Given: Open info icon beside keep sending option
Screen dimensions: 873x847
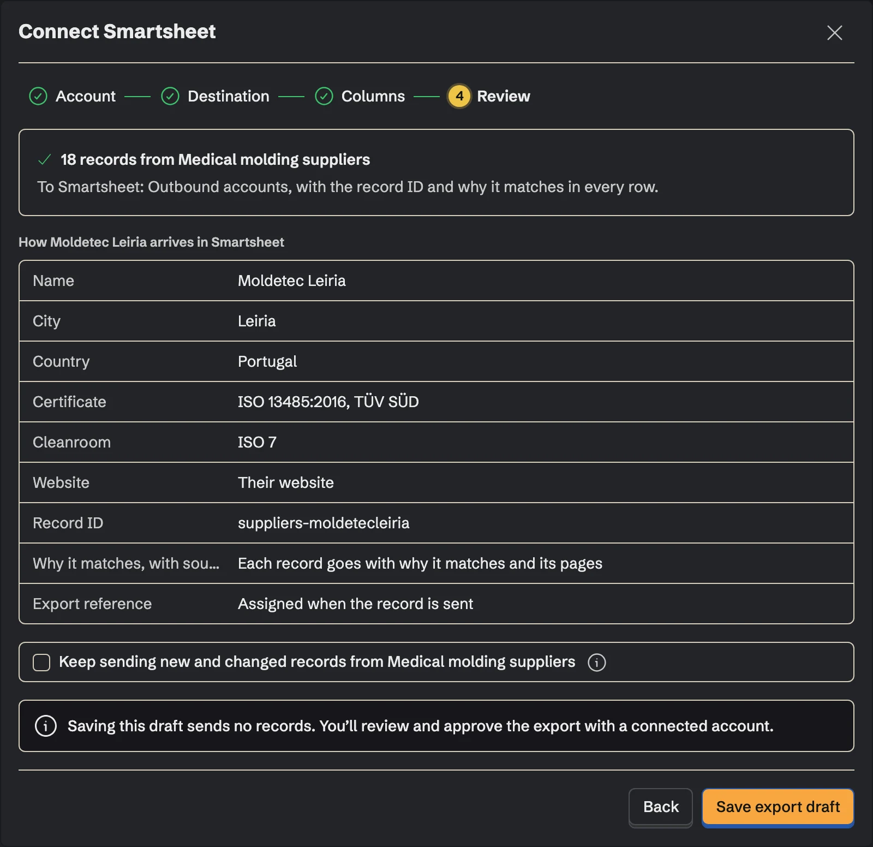Looking at the screenshot, I should click(596, 662).
